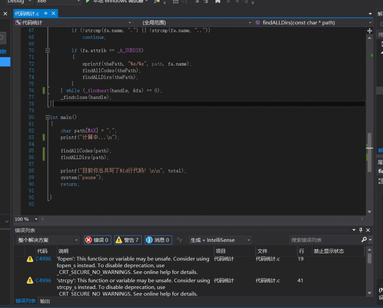Select the strcpy warning description text
Viewport: 383px width, 308px height.
[134, 287]
